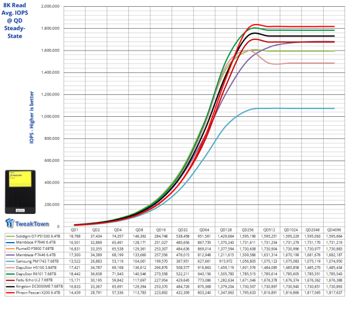Select Samsung QD4096 cell value 1,074,950
The height and width of the screenshot is (319, 349).
pyautogui.click(x=334, y=262)
